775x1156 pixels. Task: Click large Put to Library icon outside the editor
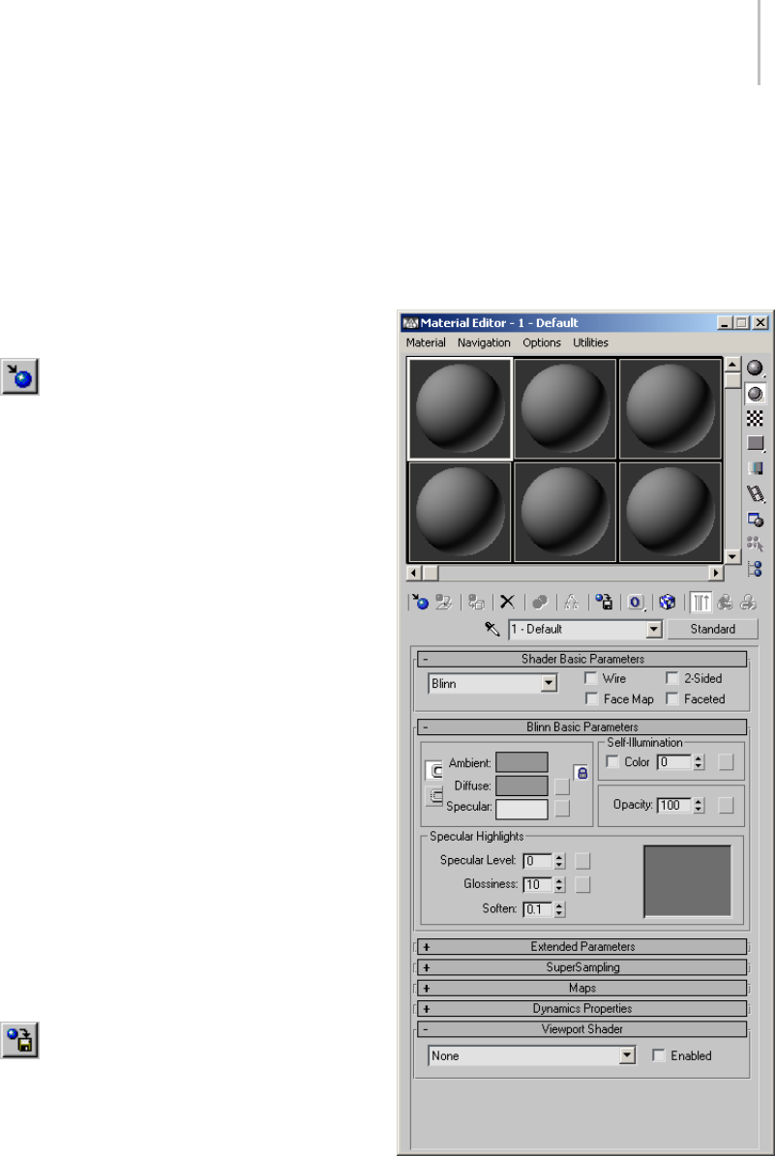tap(20, 1040)
